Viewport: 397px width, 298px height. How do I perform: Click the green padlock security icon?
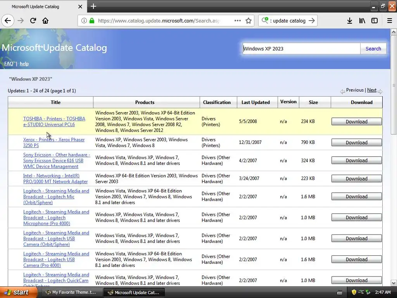(92, 21)
